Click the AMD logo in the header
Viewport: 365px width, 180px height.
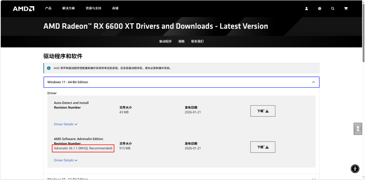(24, 9)
